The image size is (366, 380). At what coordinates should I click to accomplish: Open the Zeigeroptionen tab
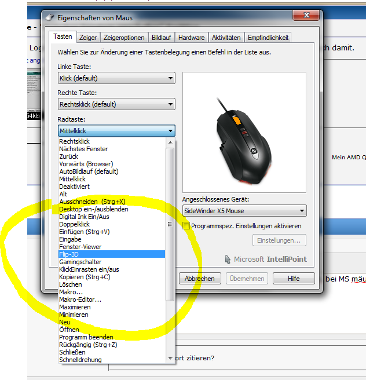coord(124,38)
